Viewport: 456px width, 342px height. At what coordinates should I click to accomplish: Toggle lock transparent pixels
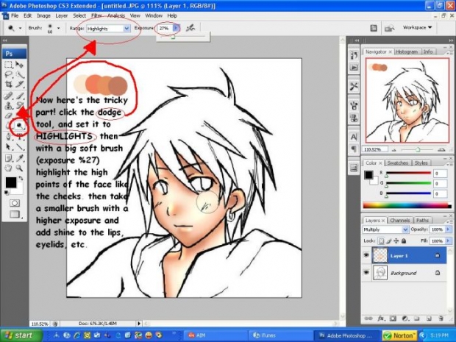click(381, 241)
